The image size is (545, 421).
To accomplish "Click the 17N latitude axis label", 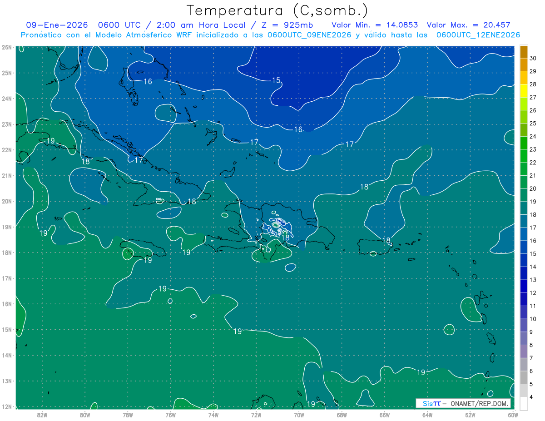I will [6, 278].
